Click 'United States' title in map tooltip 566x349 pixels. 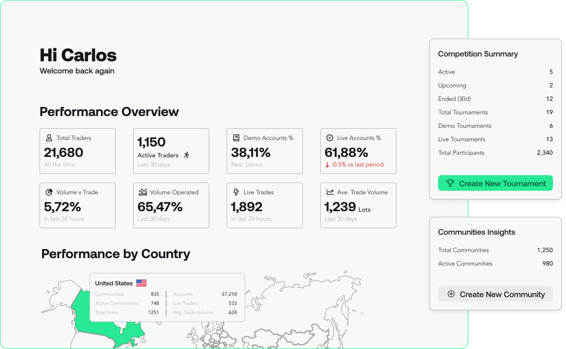[114, 283]
